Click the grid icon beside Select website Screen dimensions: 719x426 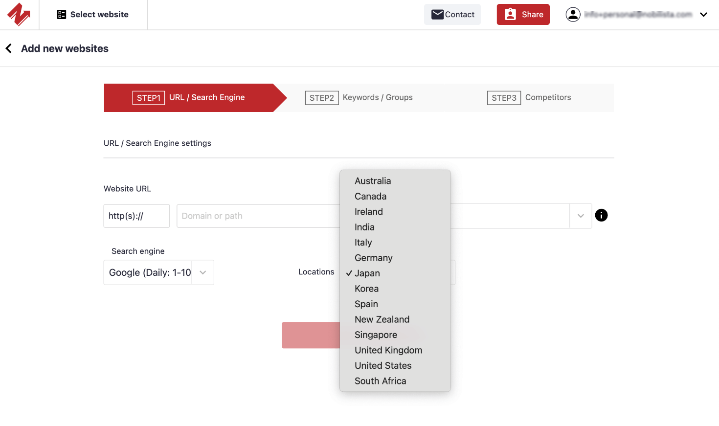point(61,14)
